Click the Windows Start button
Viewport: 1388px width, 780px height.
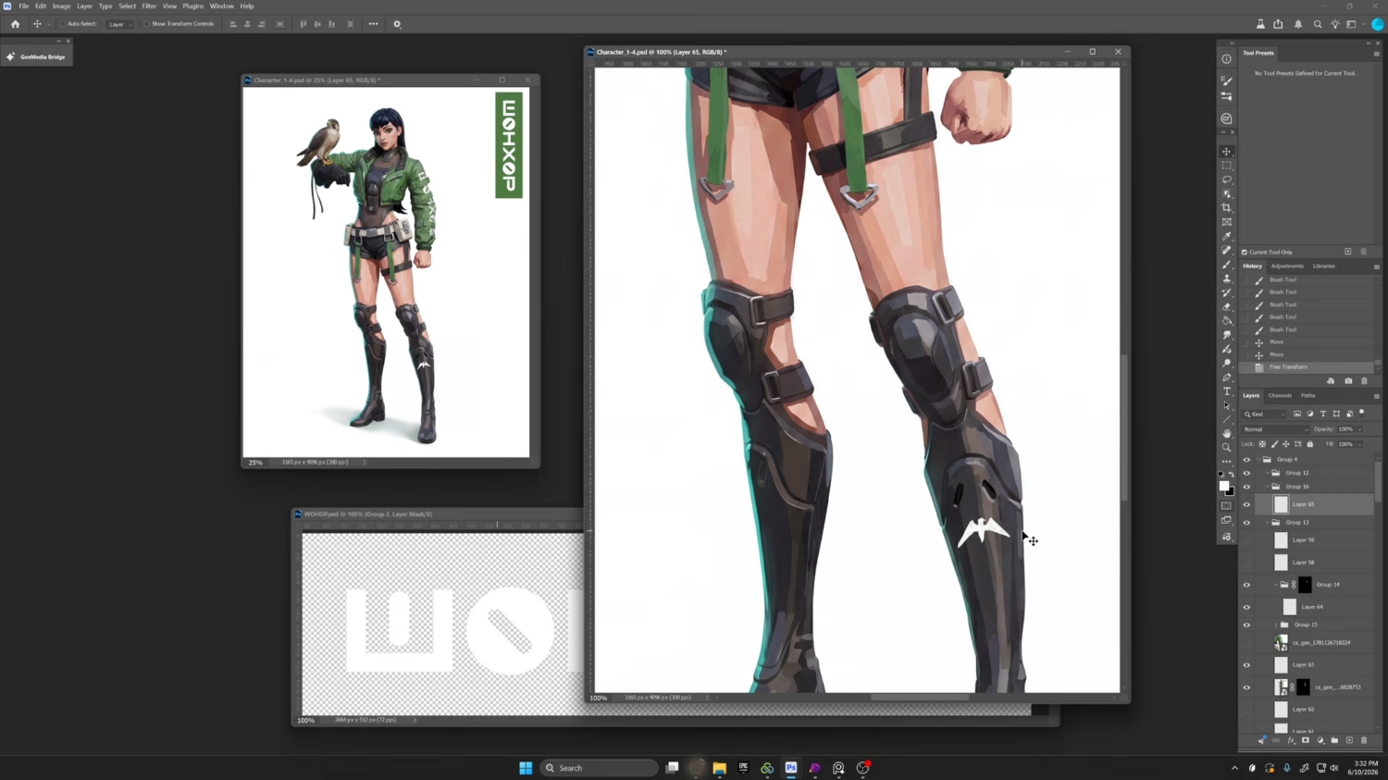pyautogui.click(x=526, y=768)
